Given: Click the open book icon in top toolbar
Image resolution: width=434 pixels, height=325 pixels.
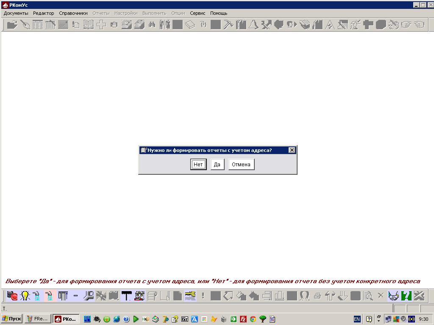Looking at the screenshot, I should (x=88, y=25).
